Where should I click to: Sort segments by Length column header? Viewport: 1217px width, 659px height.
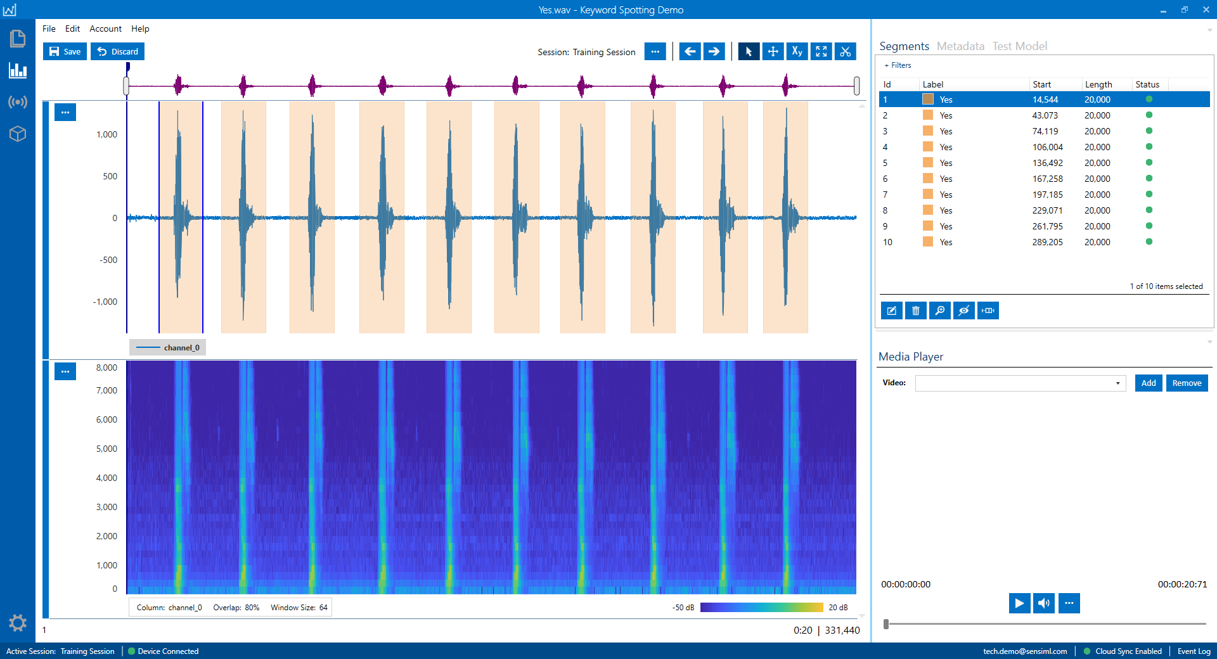(x=1107, y=84)
